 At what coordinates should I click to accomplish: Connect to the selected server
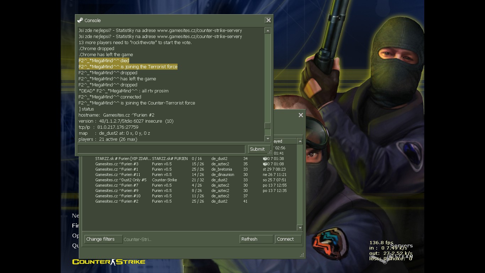coord(288,239)
